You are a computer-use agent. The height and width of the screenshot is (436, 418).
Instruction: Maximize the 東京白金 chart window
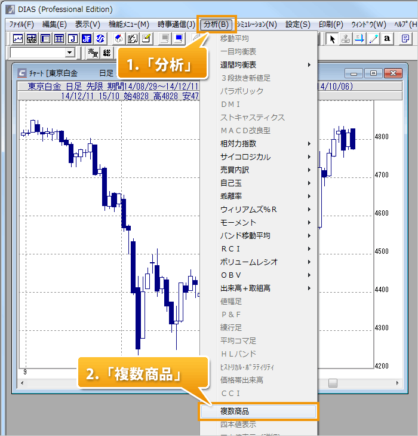click(x=374, y=73)
